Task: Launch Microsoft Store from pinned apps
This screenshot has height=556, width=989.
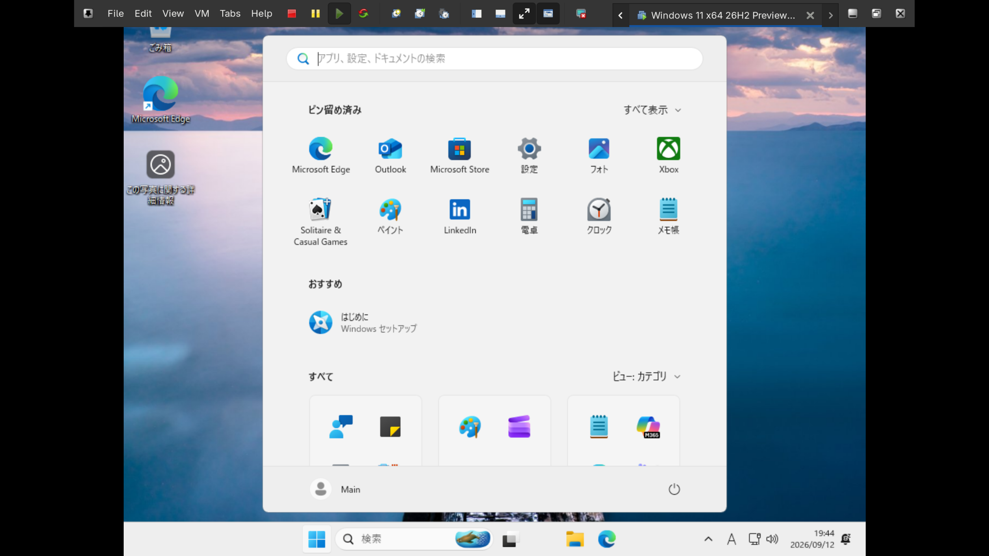Action: pyautogui.click(x=460, y=155)
